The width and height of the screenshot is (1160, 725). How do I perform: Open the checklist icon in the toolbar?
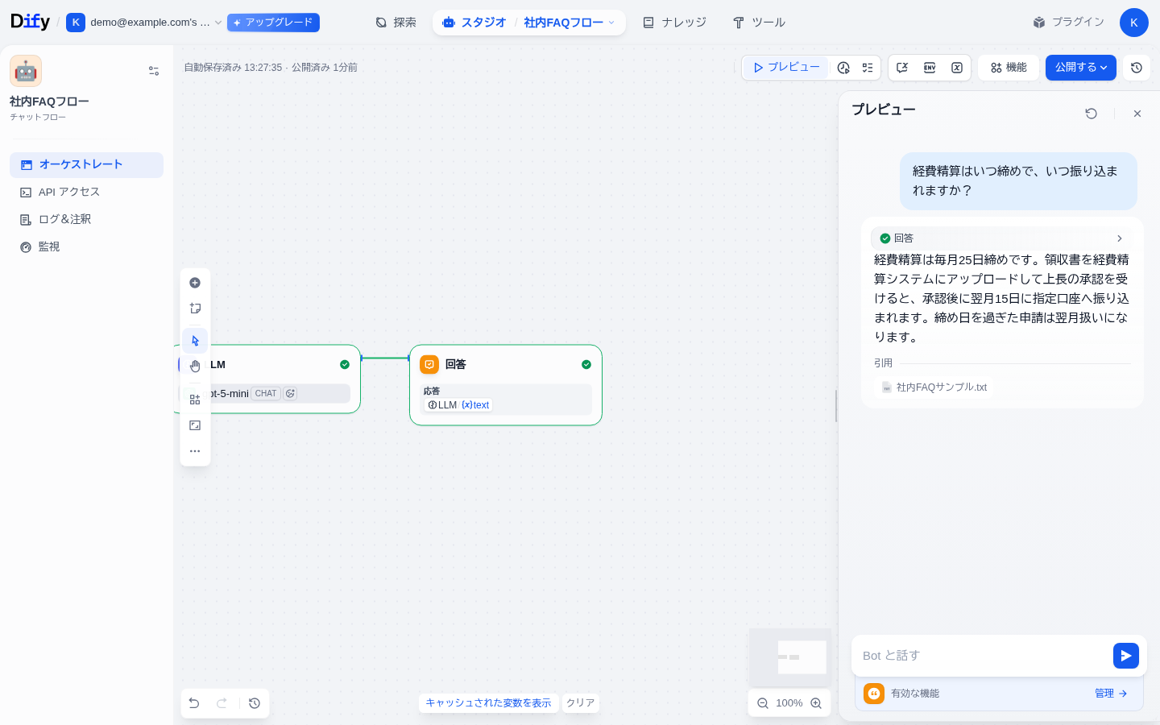pyautogui.click(x=868, y=68)
